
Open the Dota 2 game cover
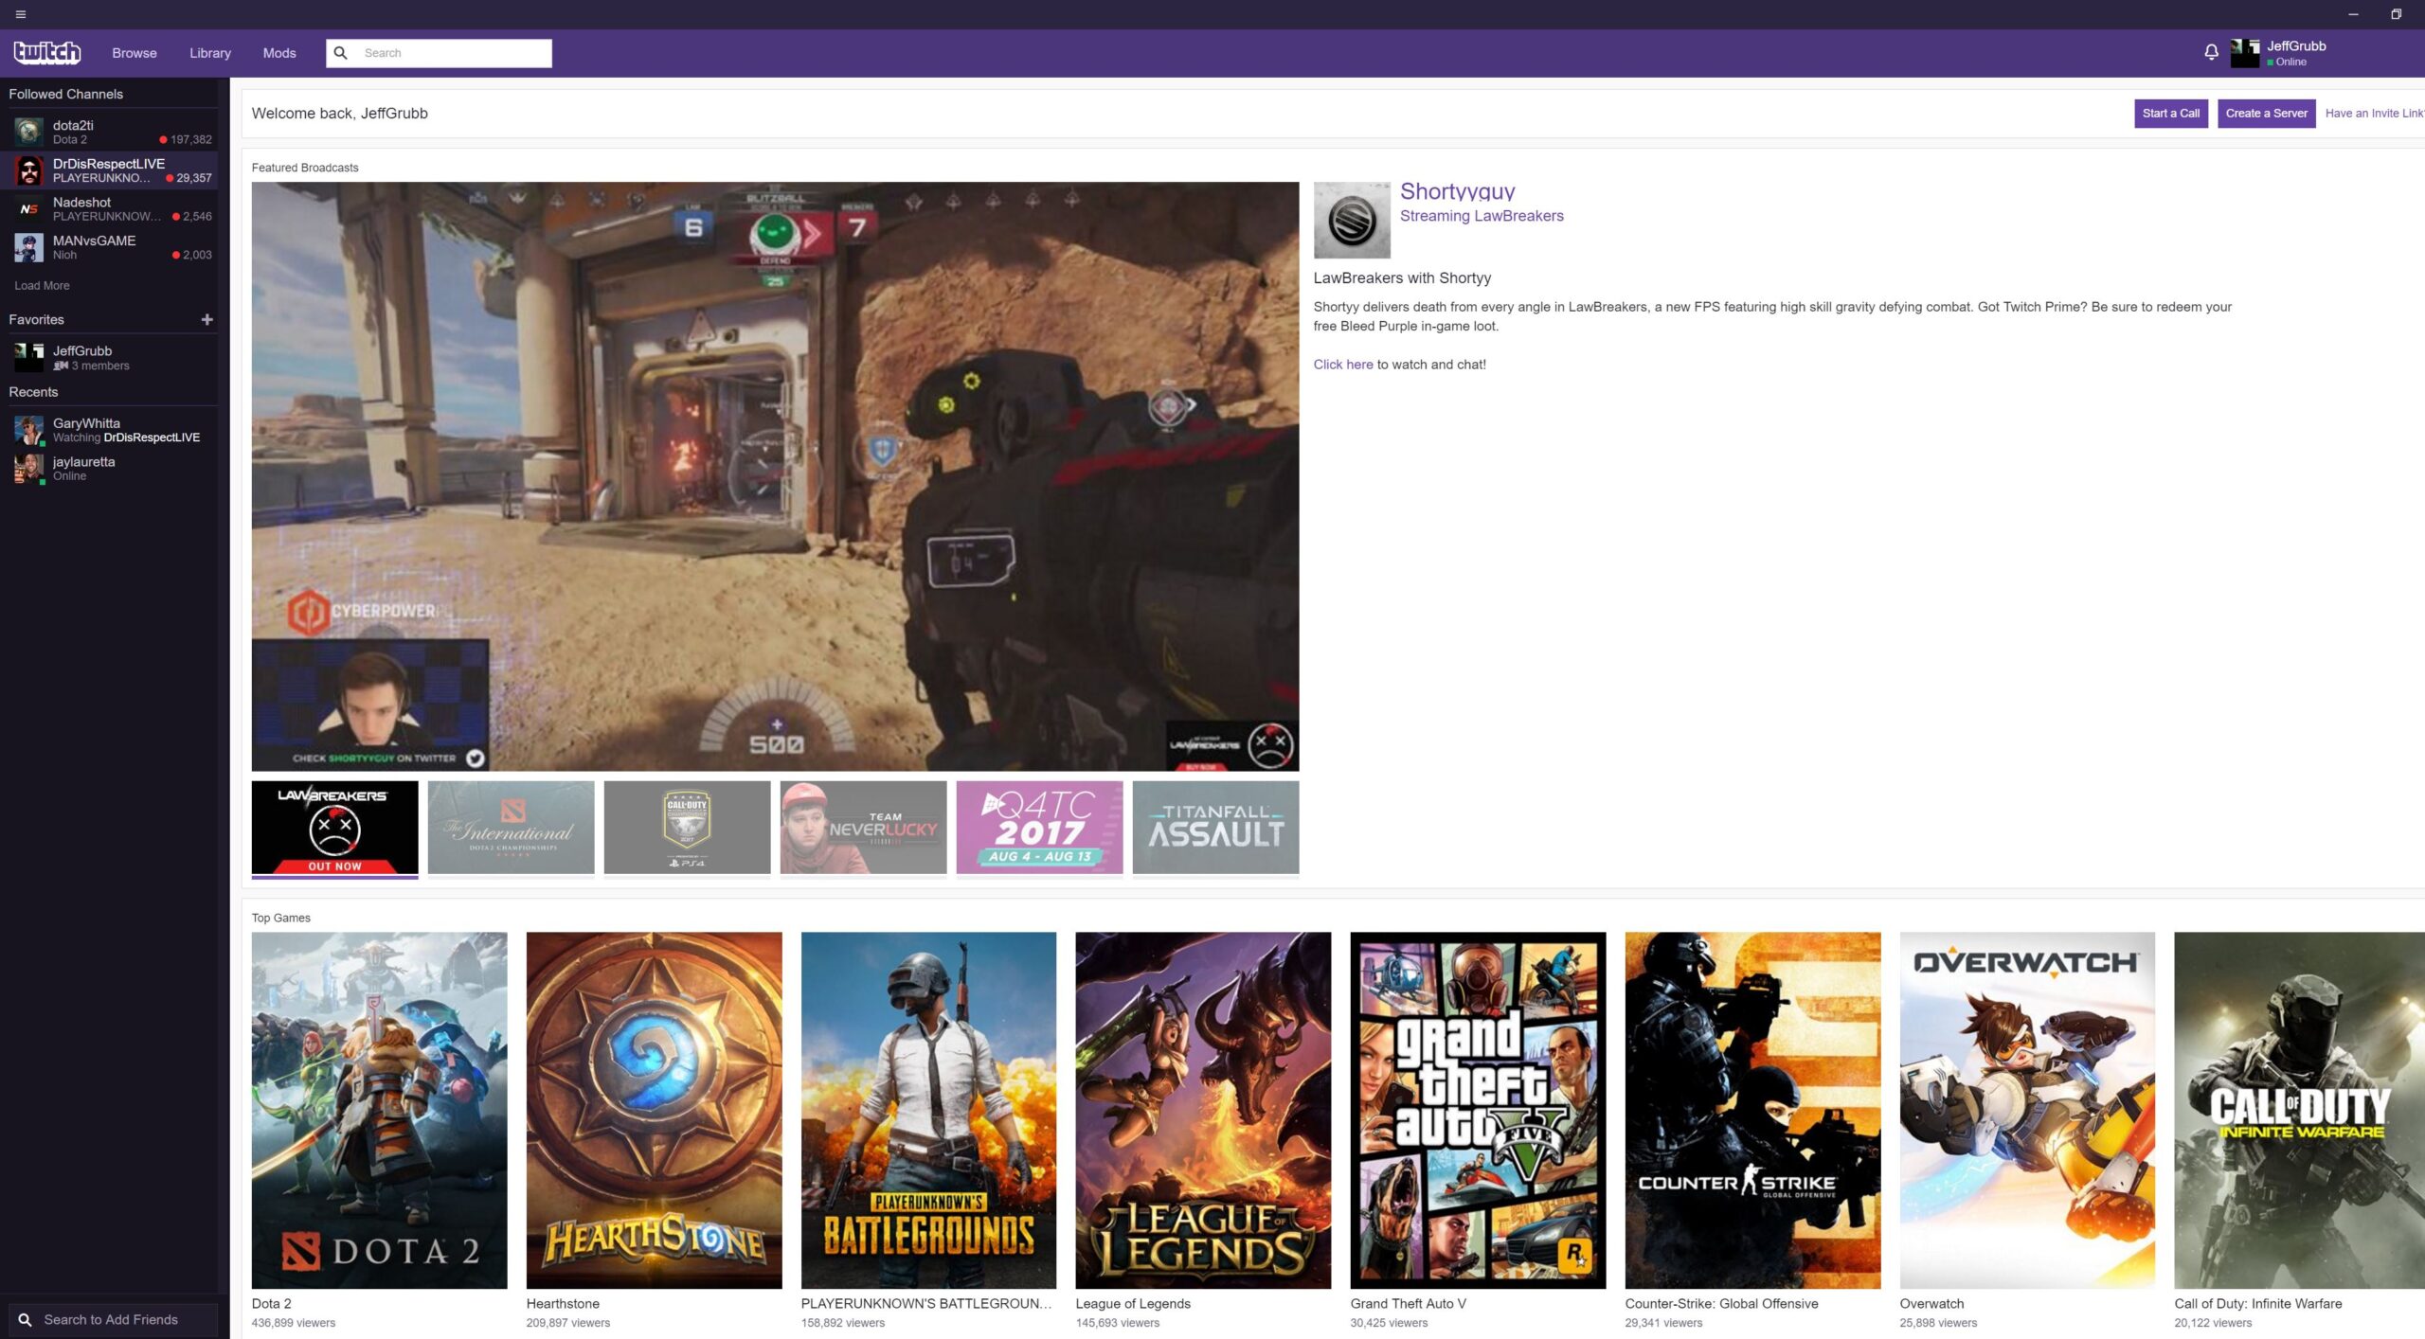point(379,1110)
